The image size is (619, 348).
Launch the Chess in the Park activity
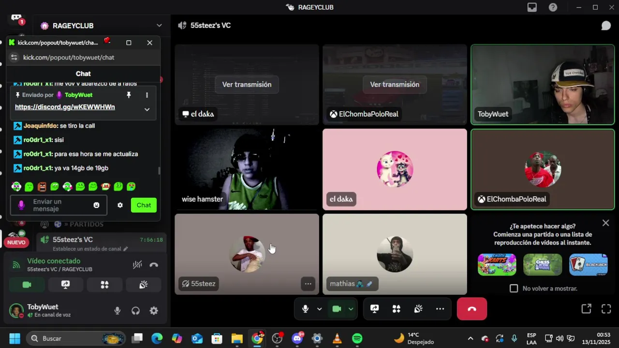(x=543, y=264)
